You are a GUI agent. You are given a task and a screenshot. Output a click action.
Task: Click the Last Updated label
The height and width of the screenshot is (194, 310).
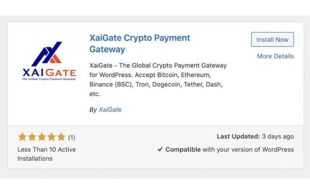(x=238, y=137)
